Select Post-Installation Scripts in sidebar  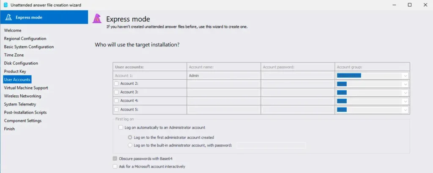tap(25, 112)
